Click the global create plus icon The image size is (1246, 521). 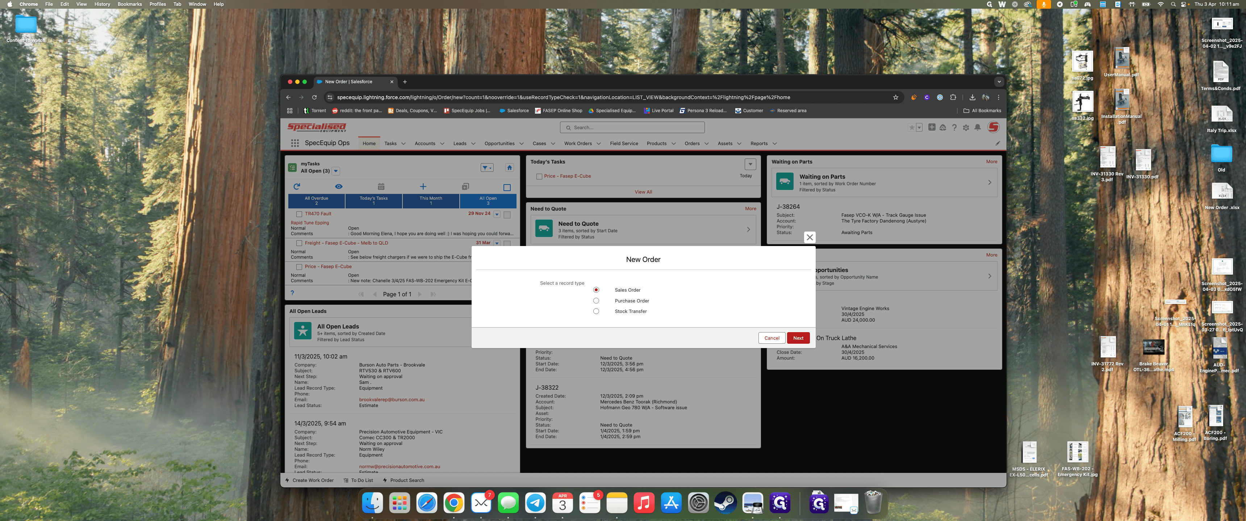pyautogui.click(x=932, y=128)
